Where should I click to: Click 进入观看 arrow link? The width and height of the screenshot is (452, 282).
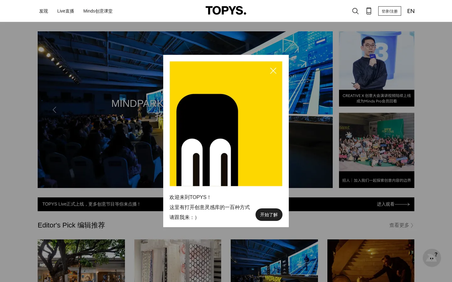click(x=393, y=204)
